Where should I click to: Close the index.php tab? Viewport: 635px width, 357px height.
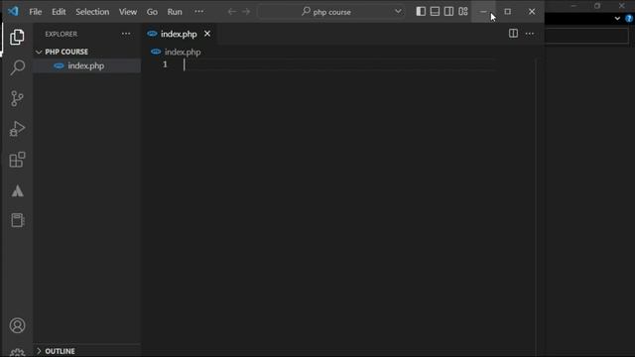[x=207, y=34]
